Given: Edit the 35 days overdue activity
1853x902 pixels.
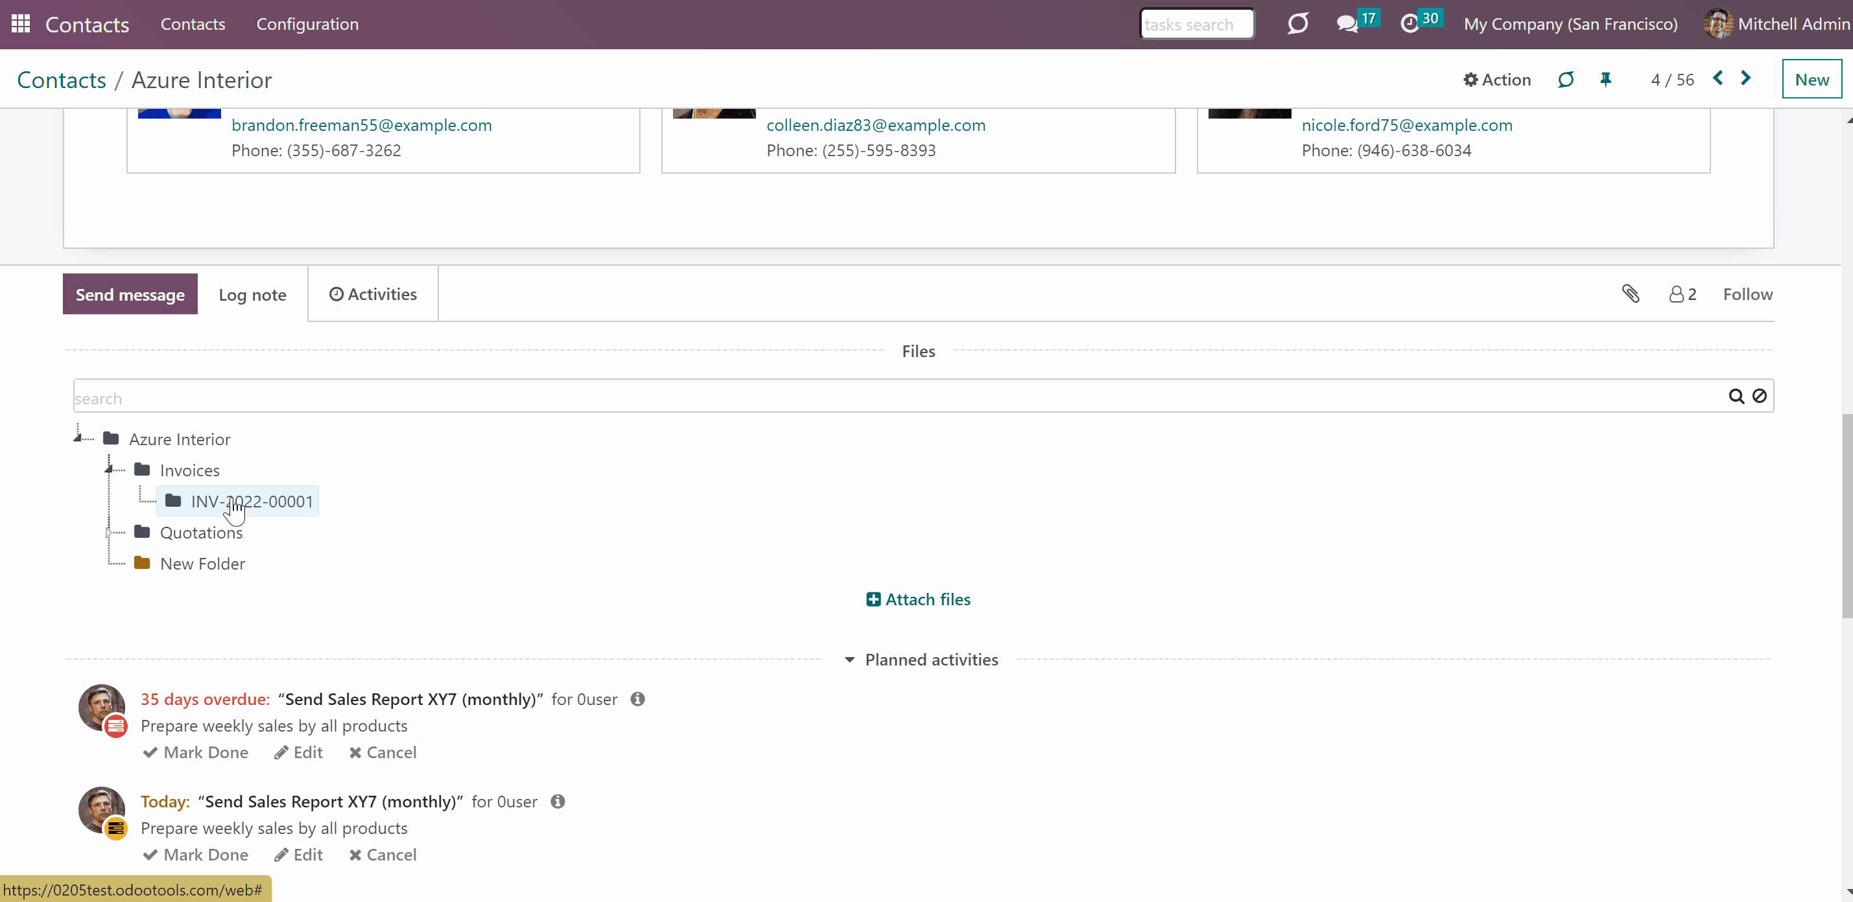Looking at the screenshot, I should pos(298,752).
